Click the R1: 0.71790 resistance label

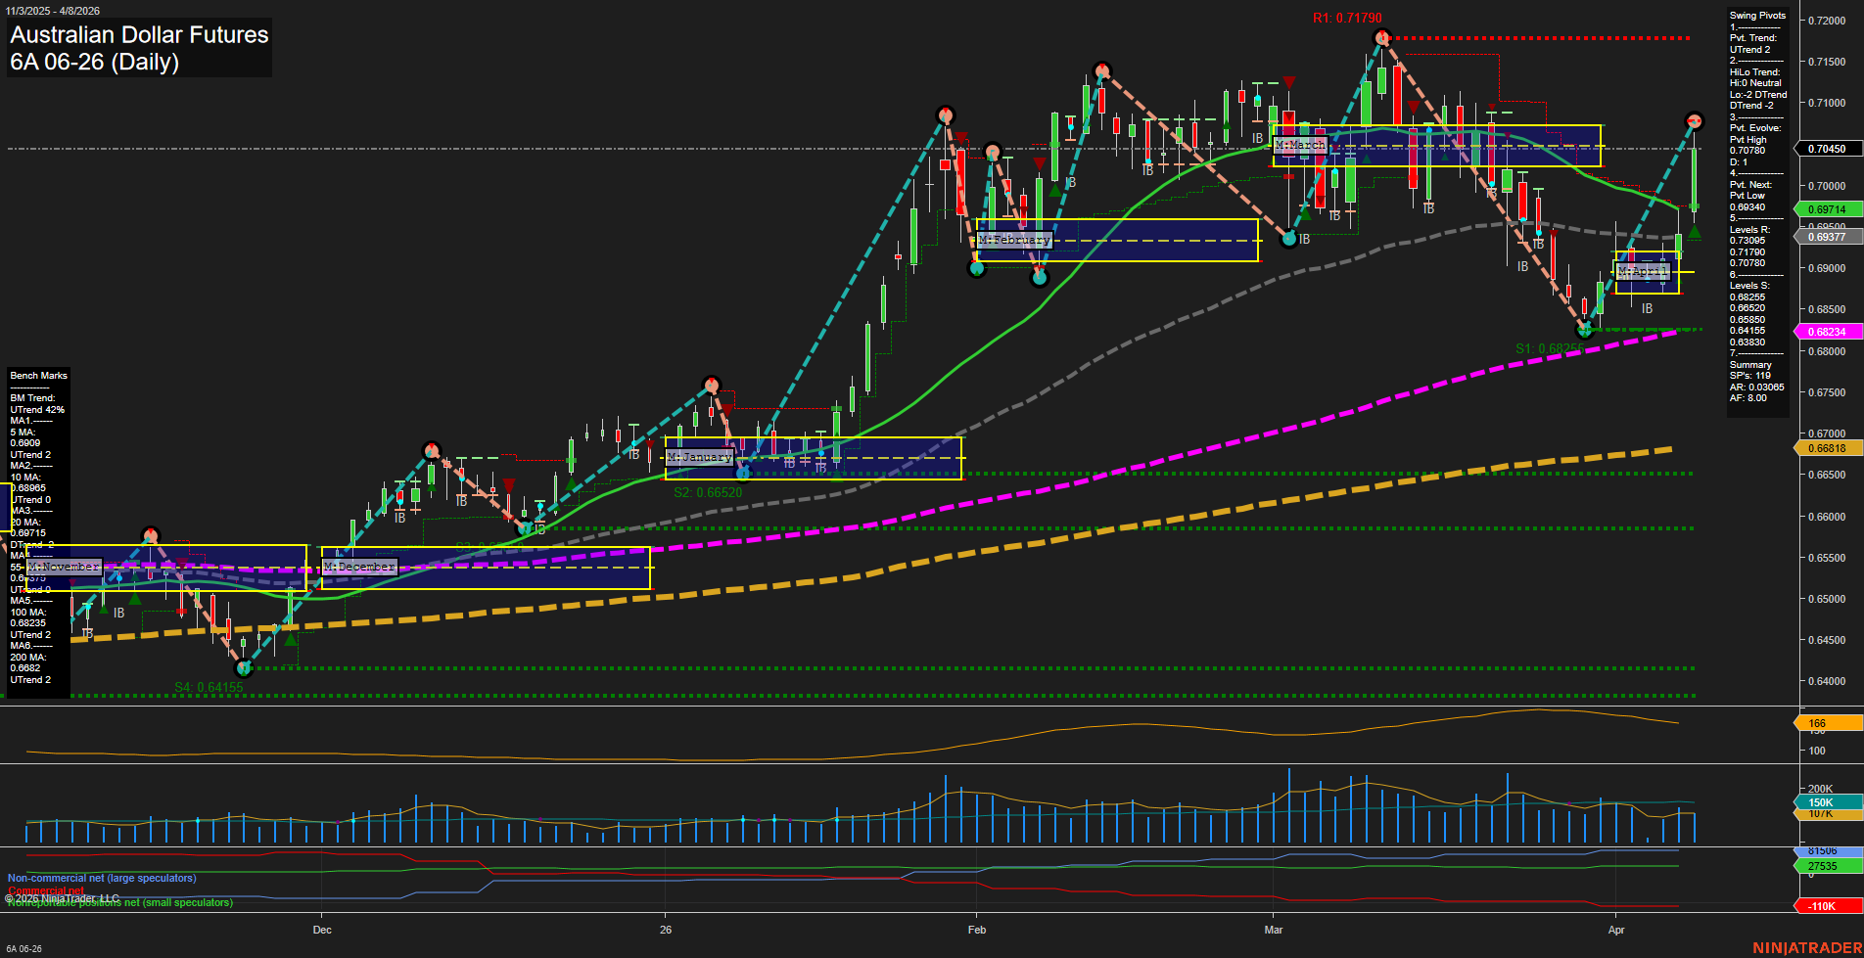pos(1345,16)
